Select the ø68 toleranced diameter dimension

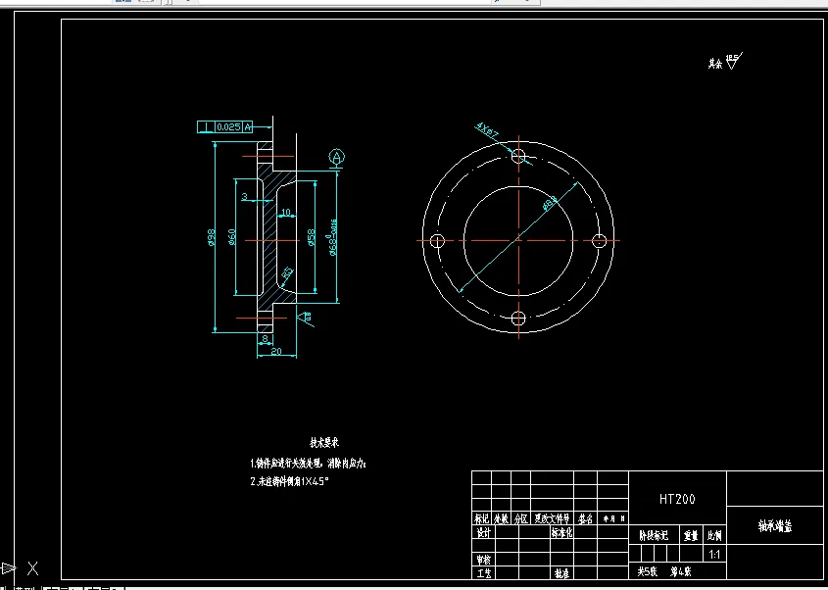click(332, 237)
